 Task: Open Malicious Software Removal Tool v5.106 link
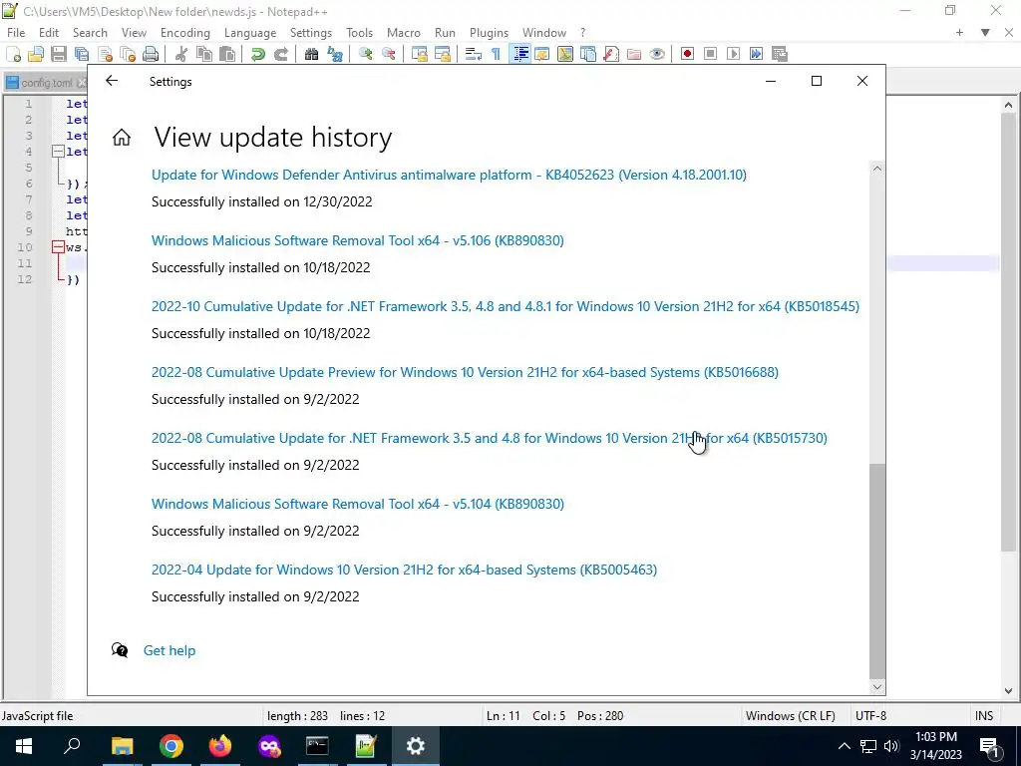358,240
